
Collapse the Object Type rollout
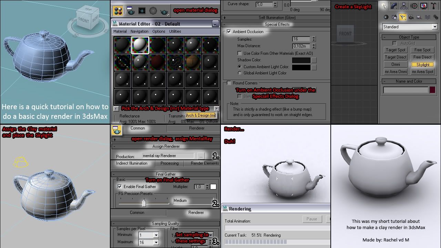coord(409,37)
